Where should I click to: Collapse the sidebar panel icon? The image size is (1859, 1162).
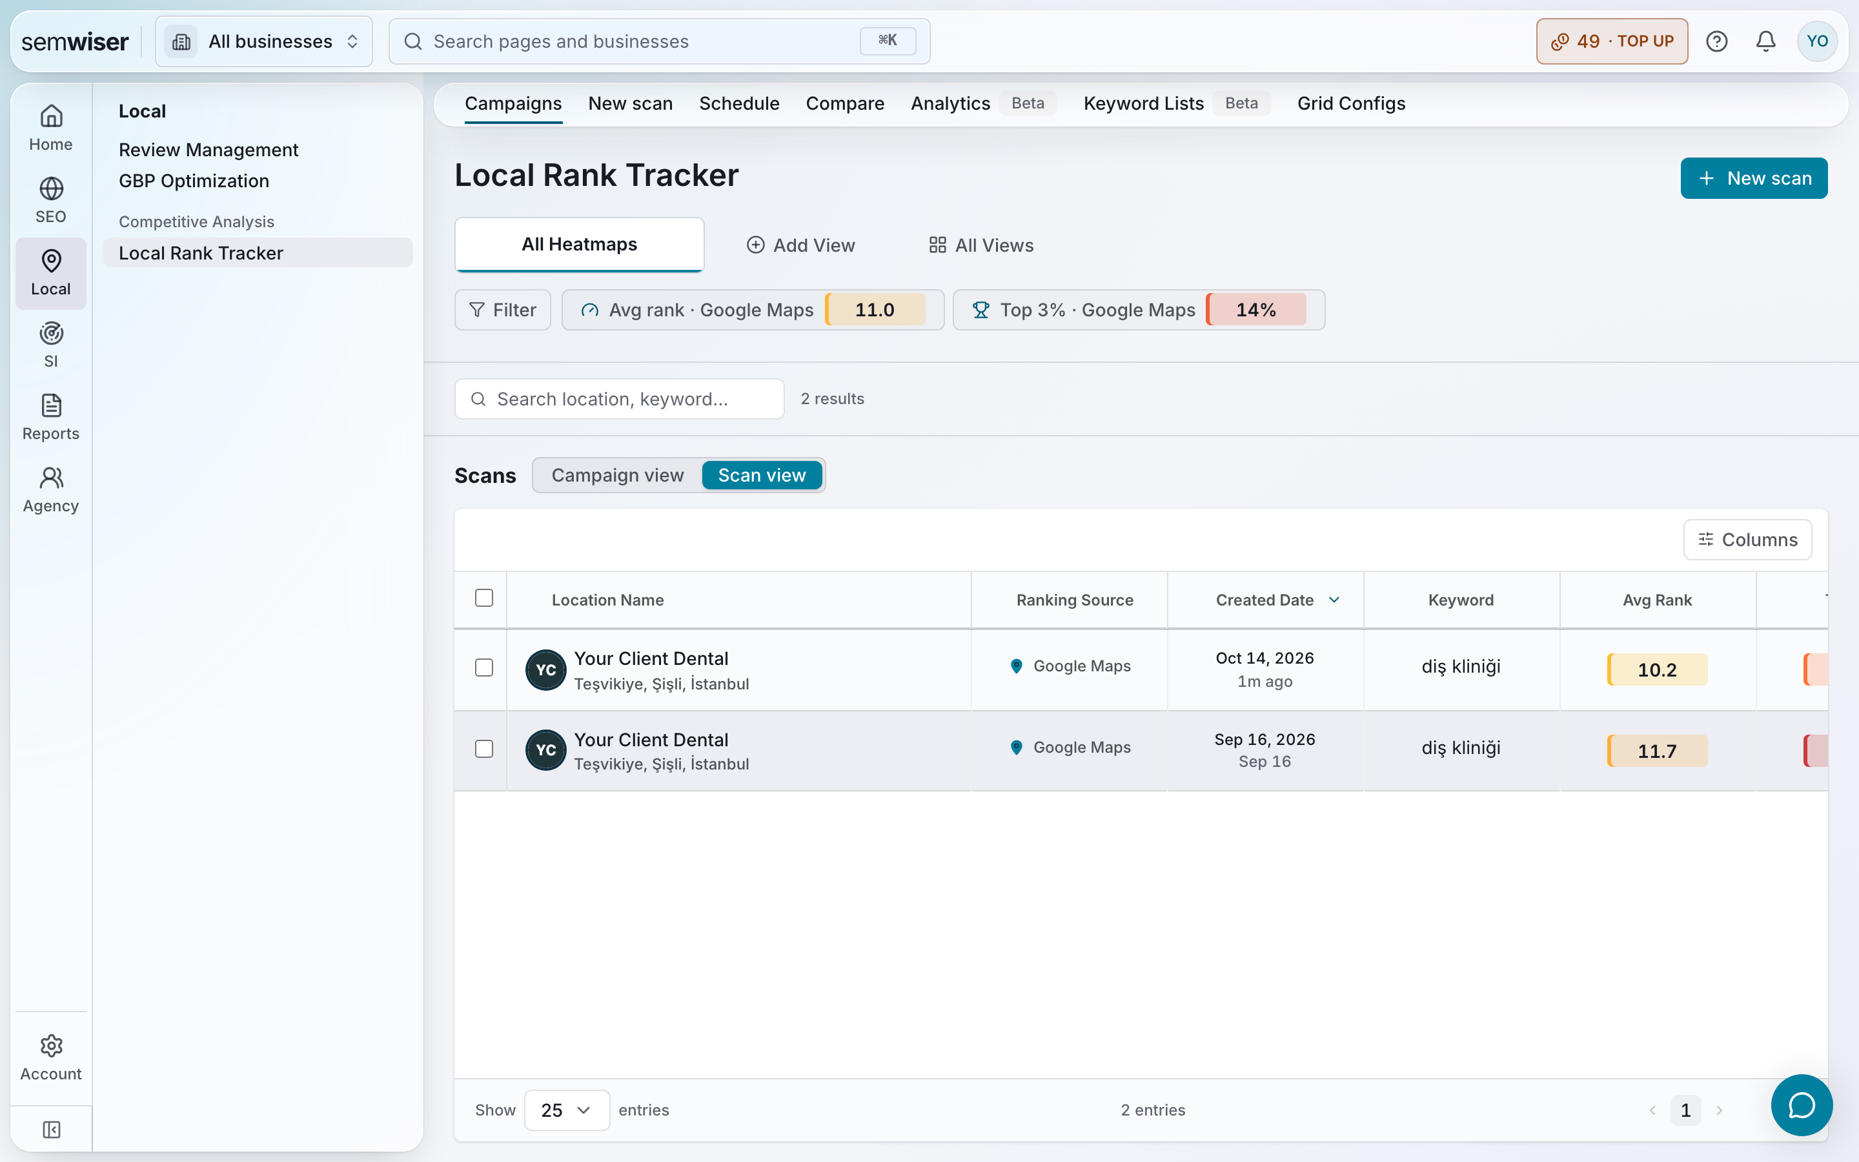52,1130
